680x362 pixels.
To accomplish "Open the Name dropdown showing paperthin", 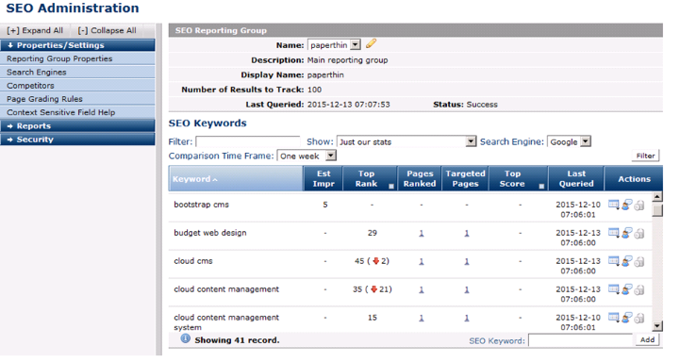I will point(334,44).
